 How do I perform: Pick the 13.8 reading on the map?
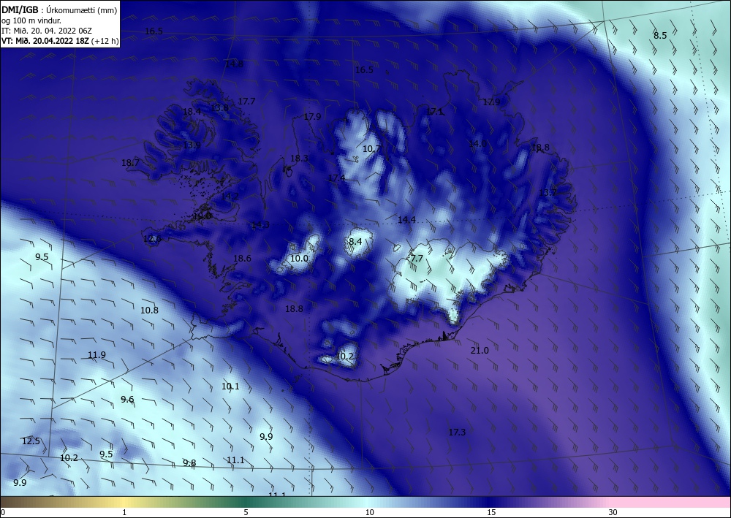click(x=219, y=107)
